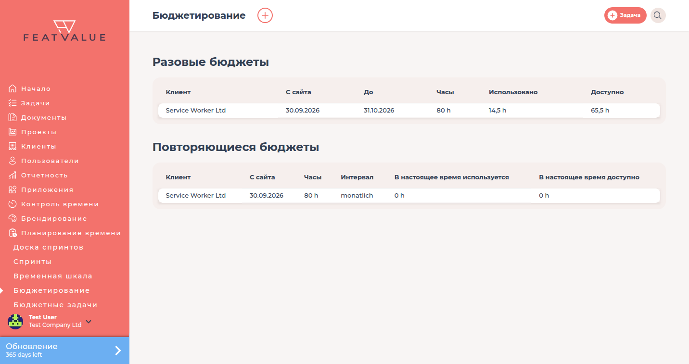Open Бюджетные задачи submenu item
689x364 pixels.
click(x=55, y=305)
